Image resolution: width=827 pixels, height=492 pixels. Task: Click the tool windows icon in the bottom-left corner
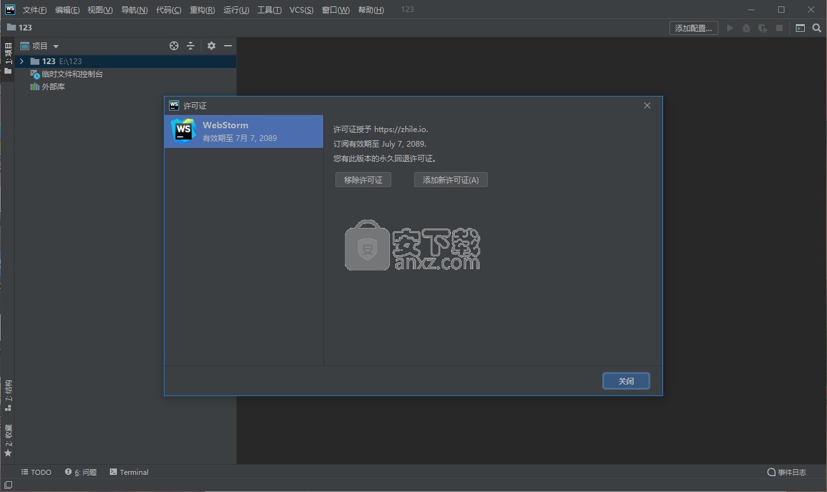coord(8,485)
